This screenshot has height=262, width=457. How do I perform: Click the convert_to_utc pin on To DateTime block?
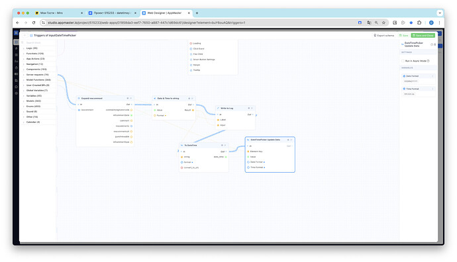(x=182, y=167)
